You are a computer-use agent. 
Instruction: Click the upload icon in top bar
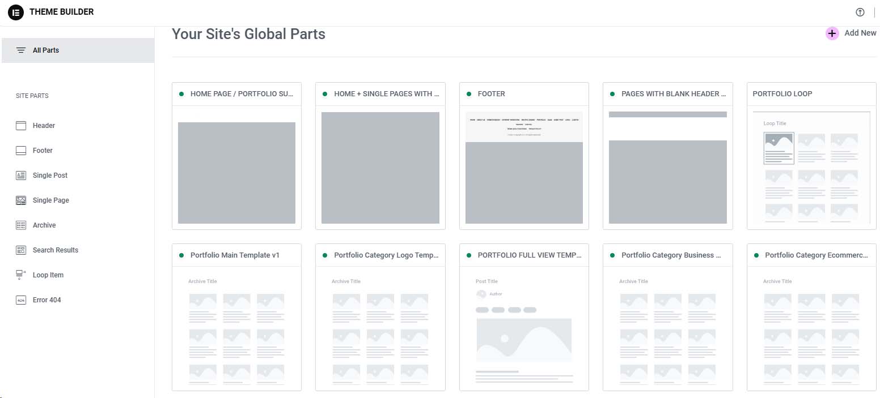(x=860, y=12)
